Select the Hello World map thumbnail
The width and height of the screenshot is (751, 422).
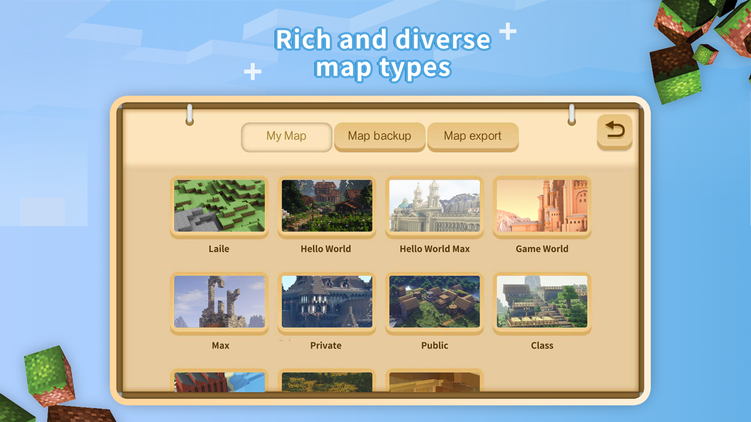tap(327, 206)
